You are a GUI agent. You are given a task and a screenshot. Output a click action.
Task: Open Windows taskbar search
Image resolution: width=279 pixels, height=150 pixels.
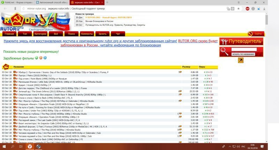(13, 147)
